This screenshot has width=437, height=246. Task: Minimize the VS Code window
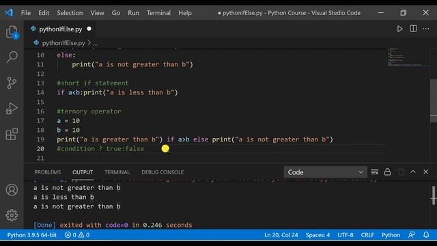tap(381, 12)
